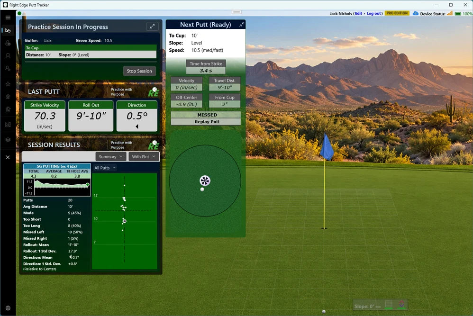Image resolution: width=473 pixels, height=316 pixels.
Task: Open the Summary dropdown
Action: [111, 156]
